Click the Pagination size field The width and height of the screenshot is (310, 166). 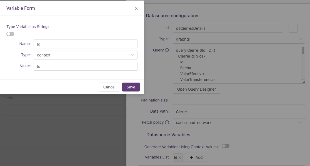(239, 100)
